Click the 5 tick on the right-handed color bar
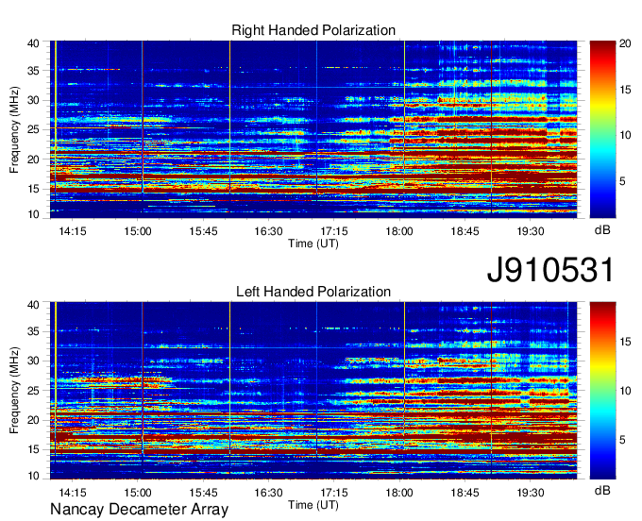This screenshot has height=521, width=642. pos(622,181)
